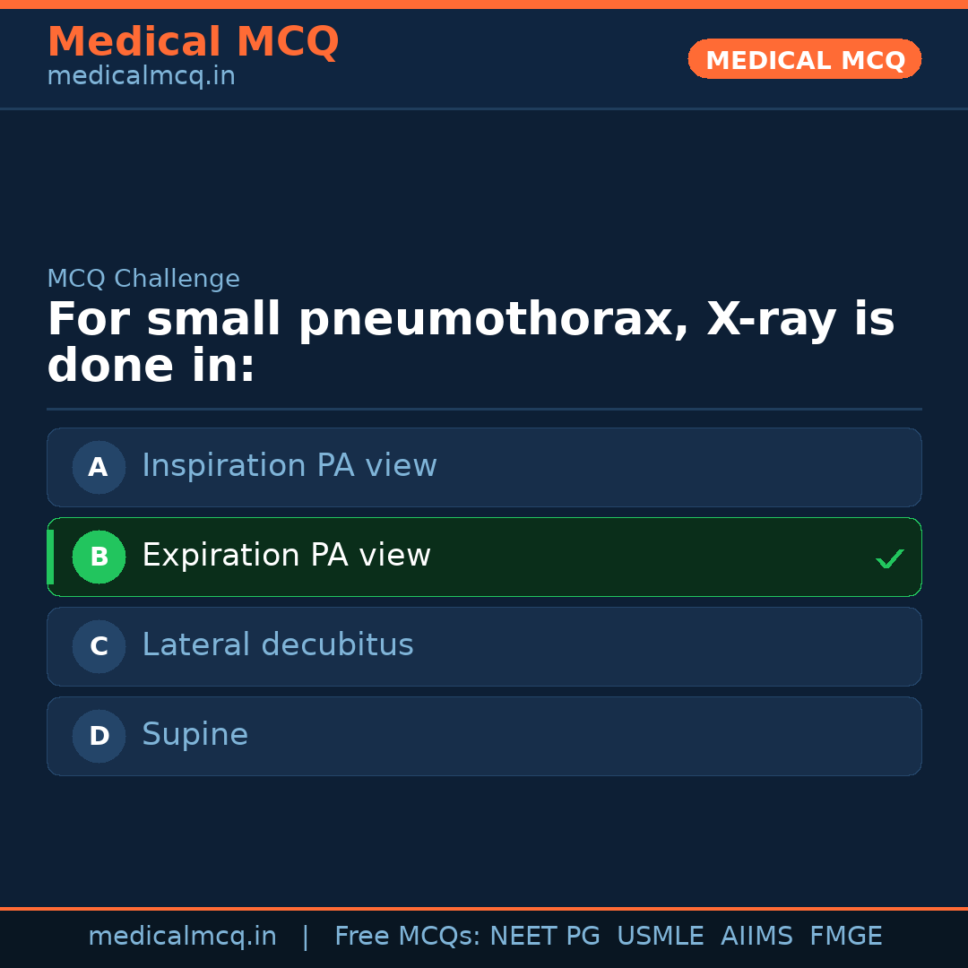Click the orange MEDICAL MCQ badge
Viewport: 968px width, 968px height.
804,59
